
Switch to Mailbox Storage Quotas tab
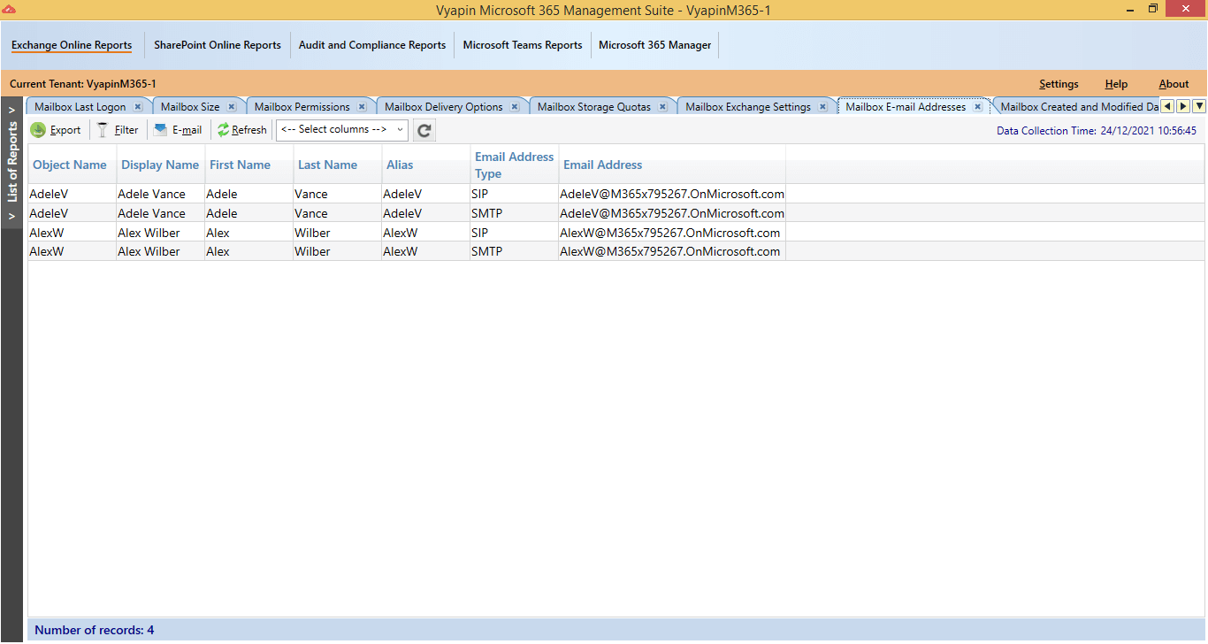tap(594, 107)
